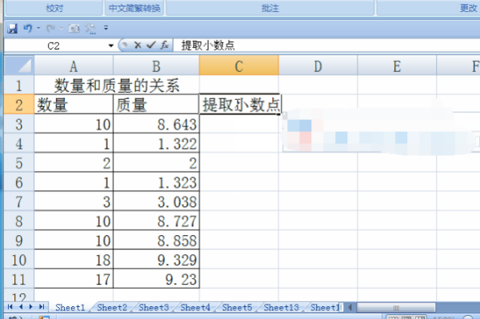Click cell containing 17 in column A
Screen dimensions: 480x319
[74, 279]
